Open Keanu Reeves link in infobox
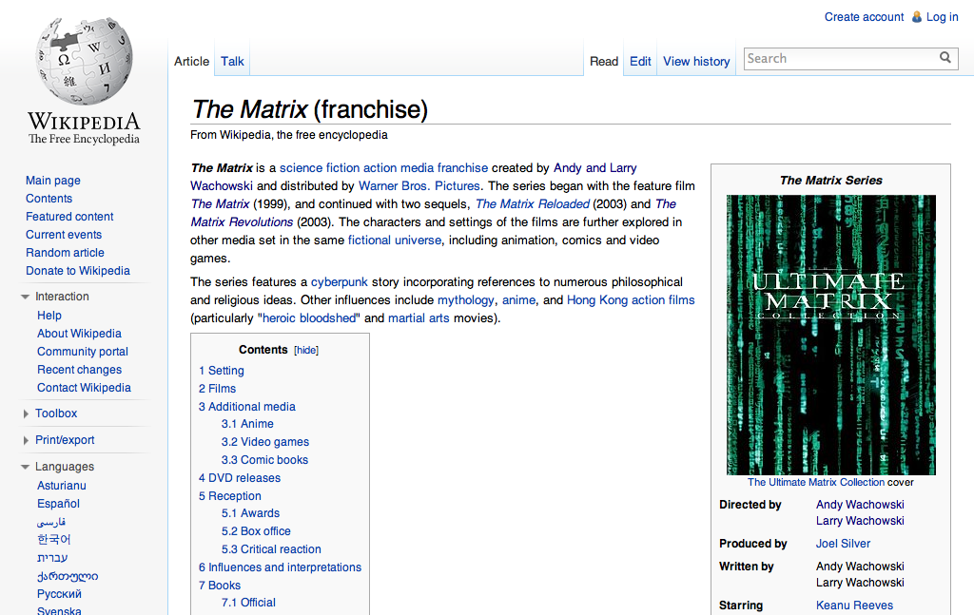Screen dimensions: 974x615 (854, 605)
